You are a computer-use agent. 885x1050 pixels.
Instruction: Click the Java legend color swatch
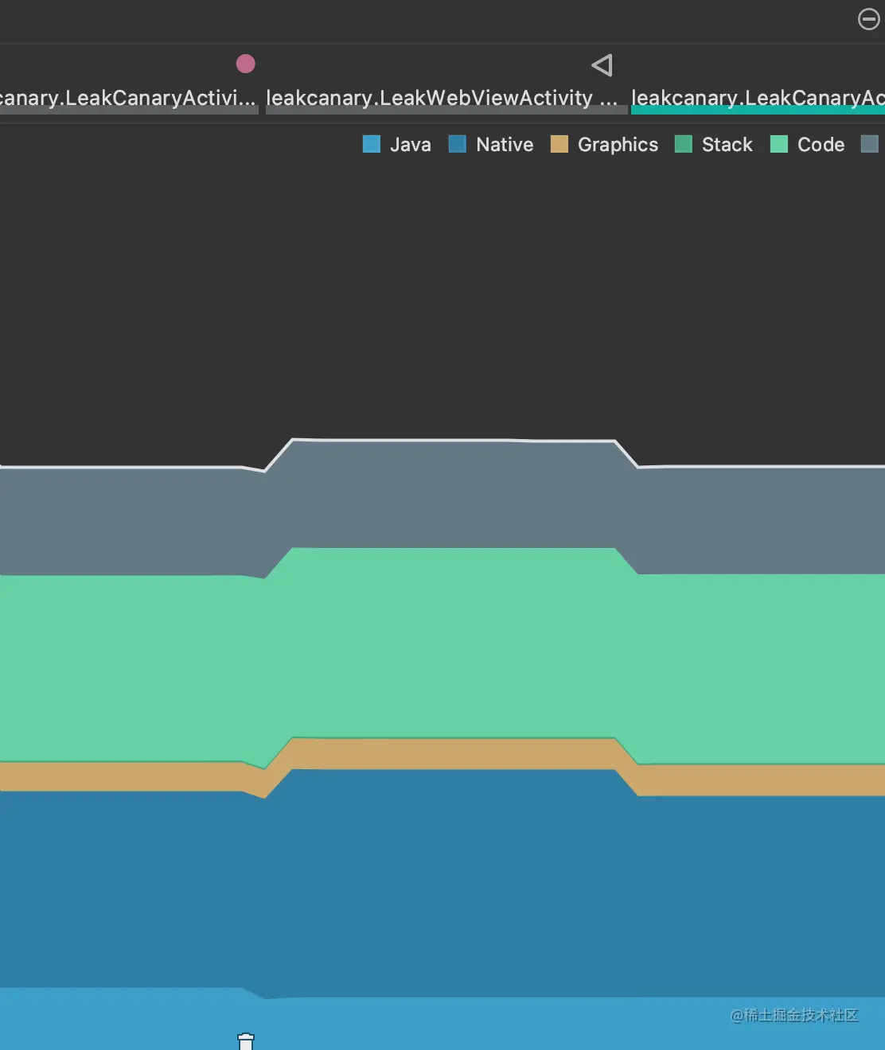click(372, 144)
